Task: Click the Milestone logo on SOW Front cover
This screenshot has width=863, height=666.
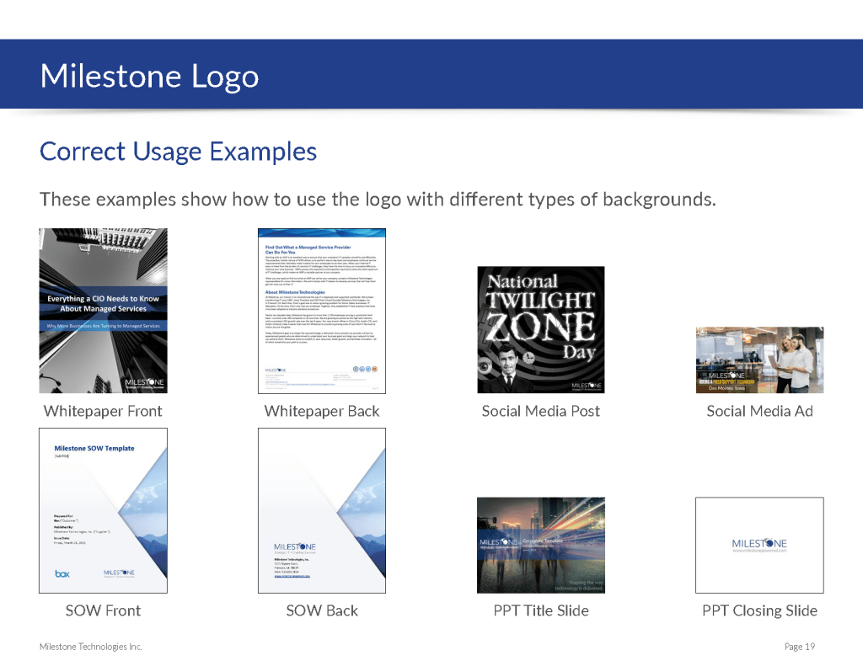Action: 119,573
